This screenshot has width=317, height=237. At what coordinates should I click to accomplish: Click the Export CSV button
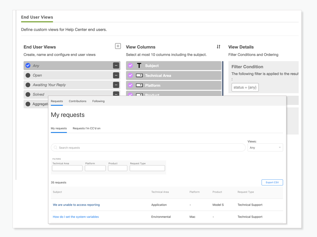(272, 182)
